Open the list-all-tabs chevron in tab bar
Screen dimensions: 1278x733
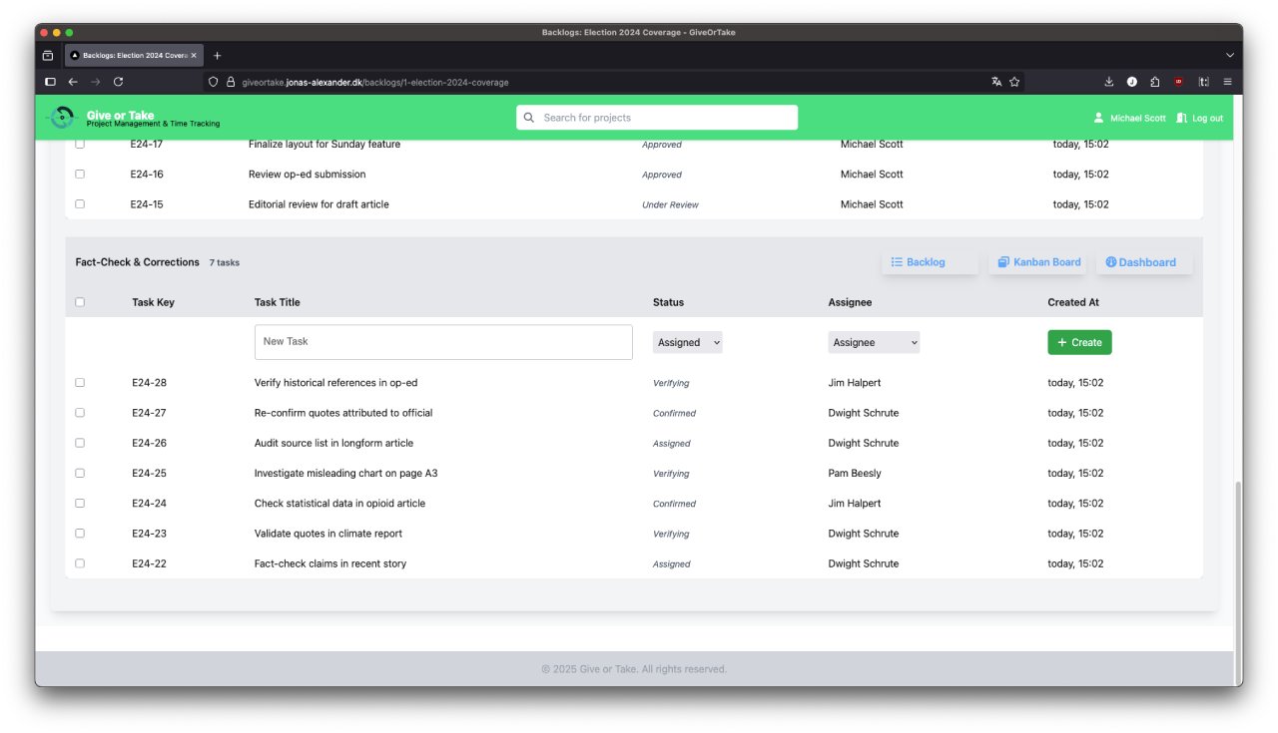click(1229, 55)
